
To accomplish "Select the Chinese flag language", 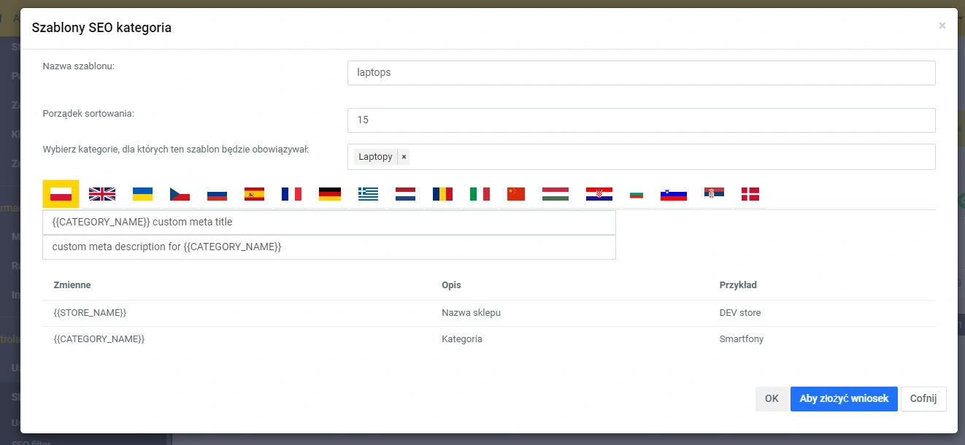I will pos(516,194).
